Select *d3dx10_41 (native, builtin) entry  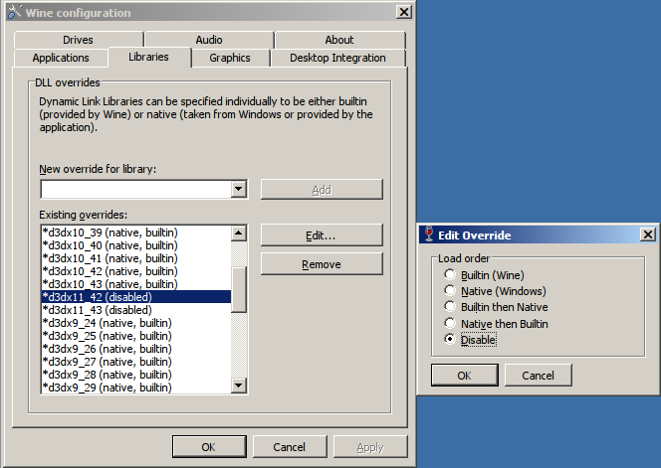point(136,258)
